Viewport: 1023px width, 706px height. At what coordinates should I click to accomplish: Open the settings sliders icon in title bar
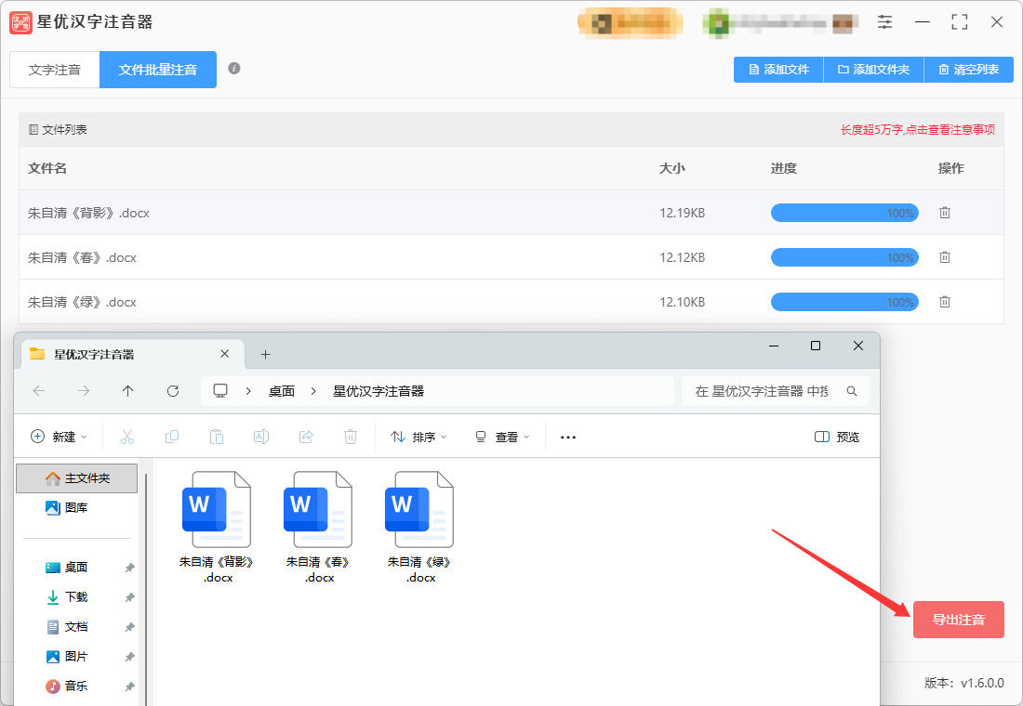click(884, 22)
